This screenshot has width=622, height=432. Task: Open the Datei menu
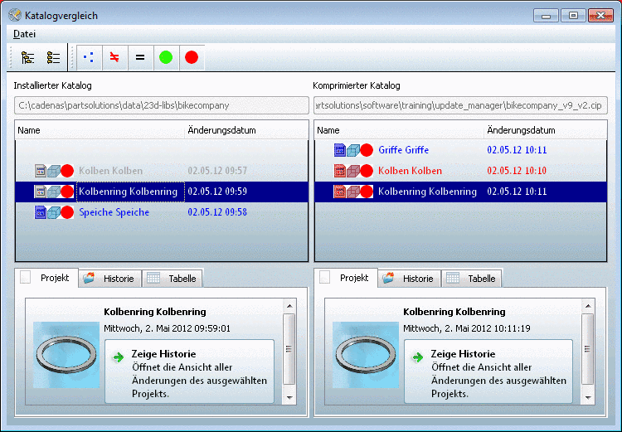pyautogui.click(x=24, y=34)
